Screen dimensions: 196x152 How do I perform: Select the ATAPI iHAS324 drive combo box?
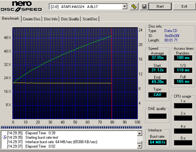(88, 6)
